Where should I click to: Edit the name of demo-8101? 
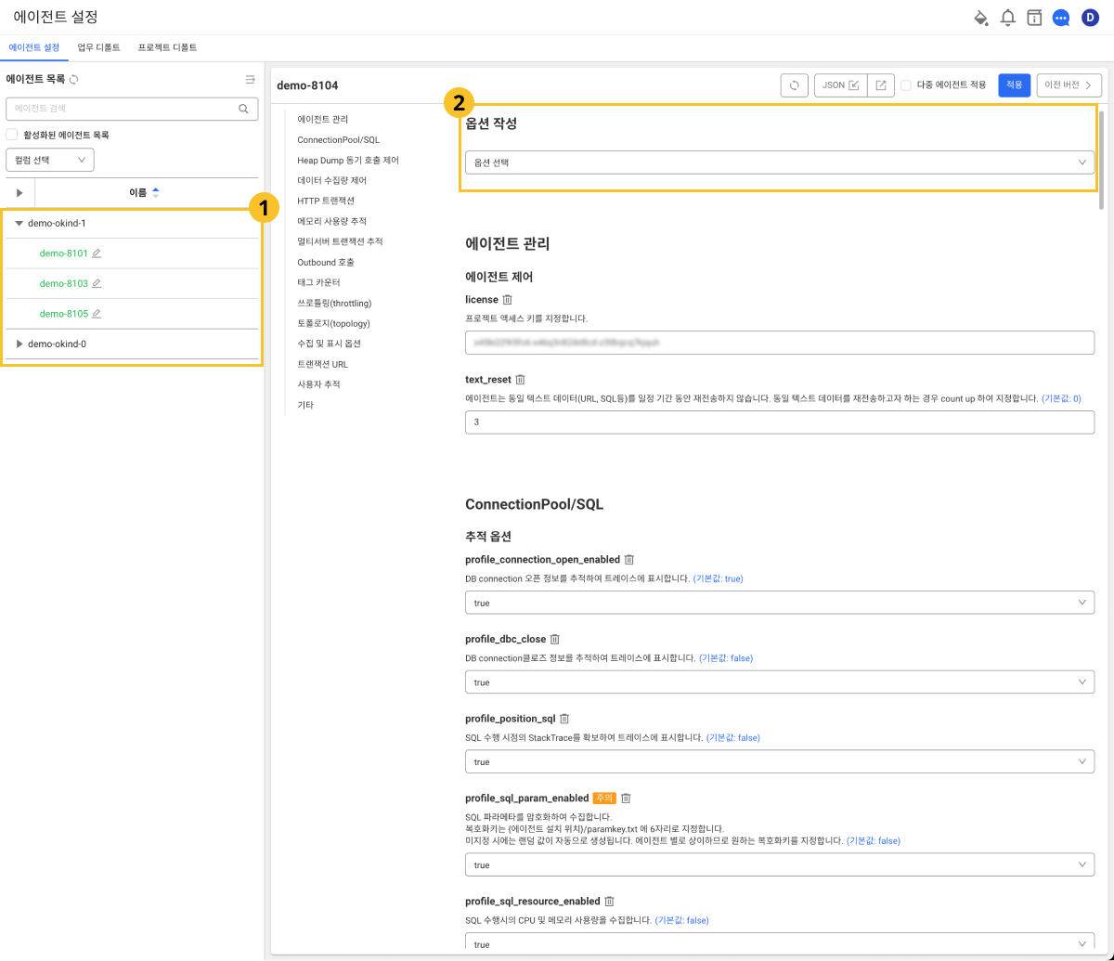click(x=97, y=253)
